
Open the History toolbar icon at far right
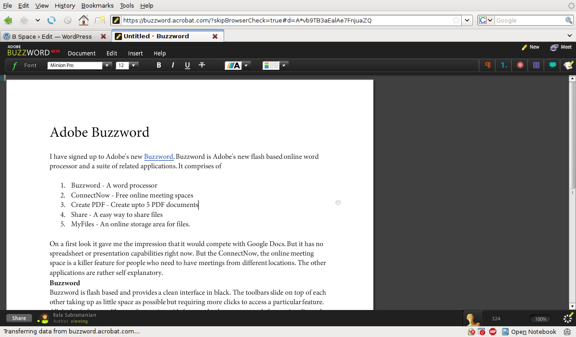(x=568, y=65)
